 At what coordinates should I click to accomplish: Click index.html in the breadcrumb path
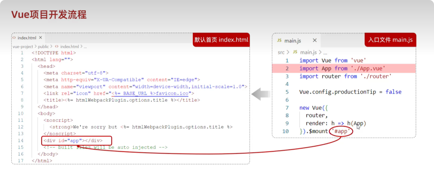pyautogui.click(x=69, y=47)
